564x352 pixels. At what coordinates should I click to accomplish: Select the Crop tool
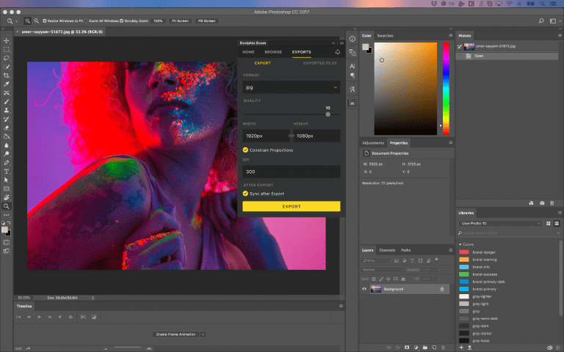coord(7,75)
